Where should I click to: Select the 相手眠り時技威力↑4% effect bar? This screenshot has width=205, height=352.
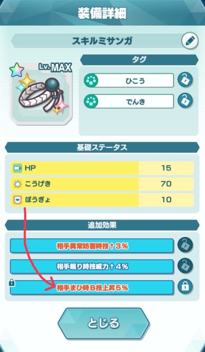92,266
